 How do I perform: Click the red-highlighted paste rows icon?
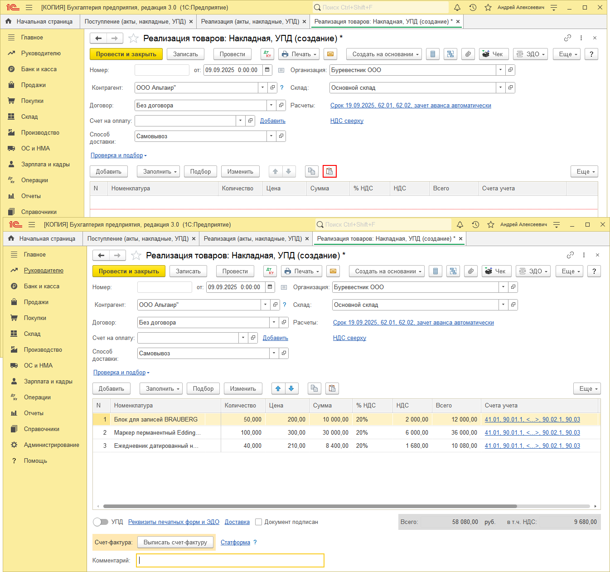pyautogui.click(x=329, y=171)
